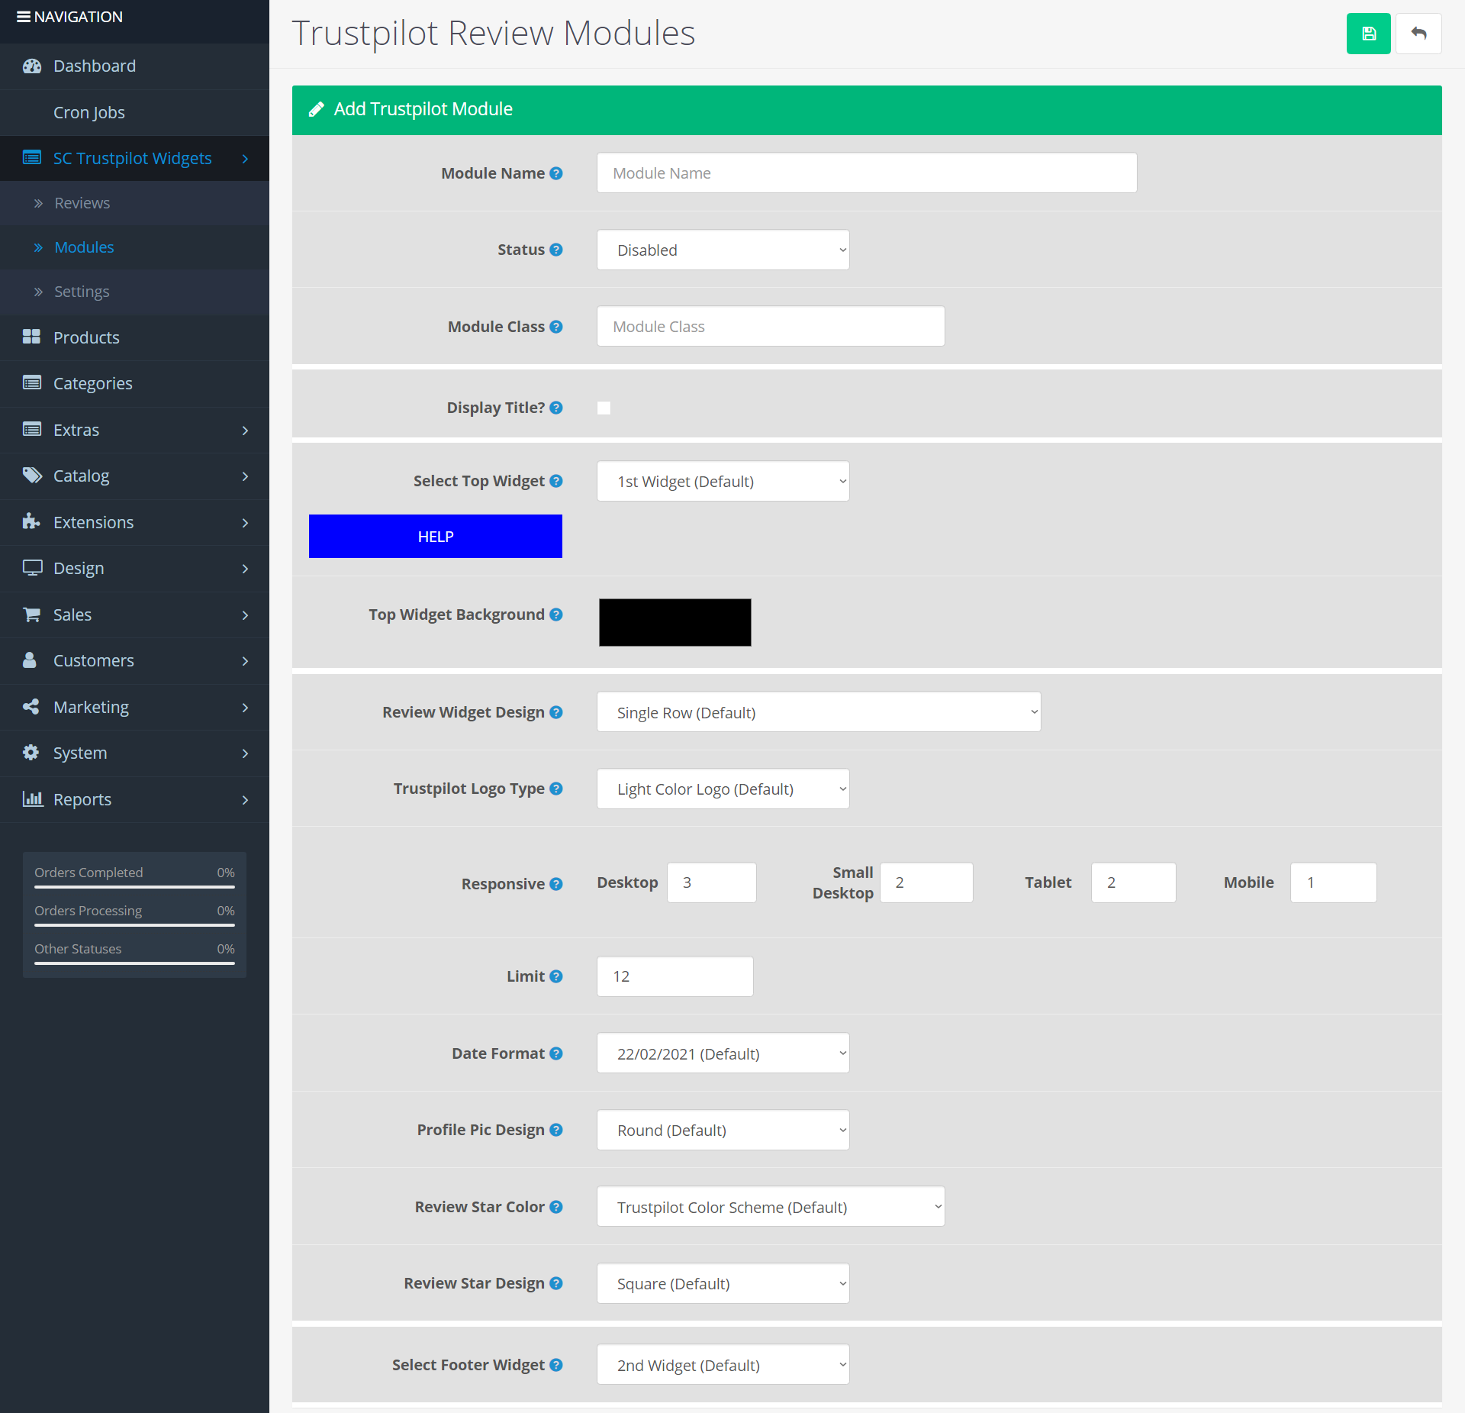
Task: Click the Module Class help icon
Action: click(556, 327)
